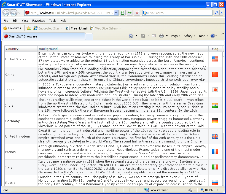This screenshot has width=226, height=194.
Task: Open the View menu
Action: pos(25,21)
